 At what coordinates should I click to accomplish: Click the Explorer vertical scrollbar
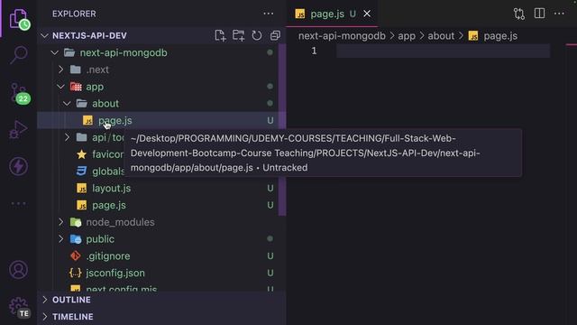coord(282,130)
